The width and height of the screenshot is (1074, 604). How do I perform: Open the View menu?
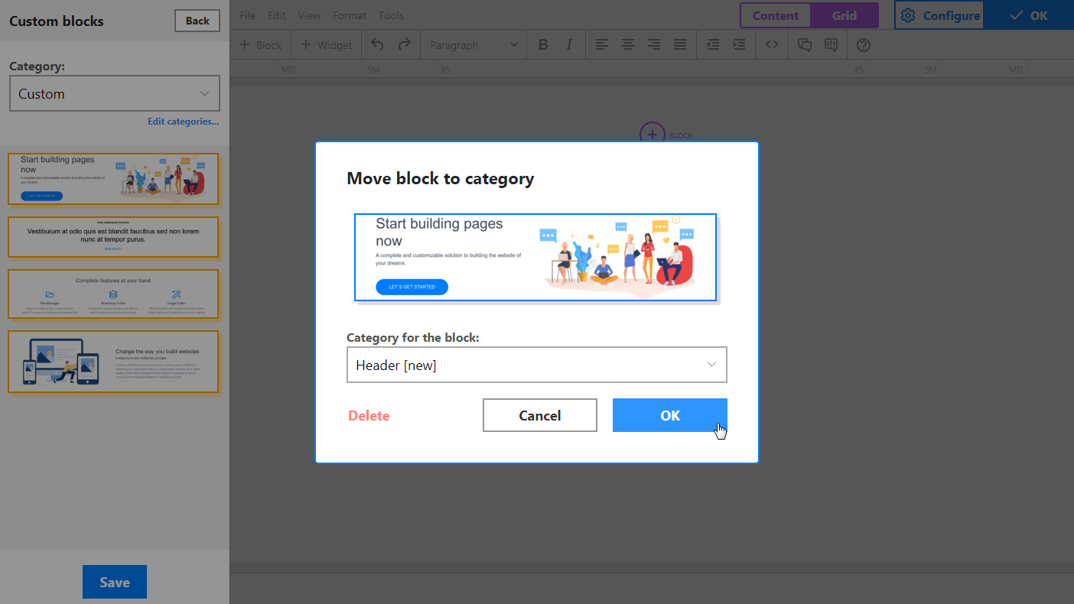pos(309,15)
